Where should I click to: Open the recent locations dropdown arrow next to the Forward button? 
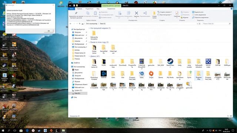pyautogui.click(x=77, y=24)
